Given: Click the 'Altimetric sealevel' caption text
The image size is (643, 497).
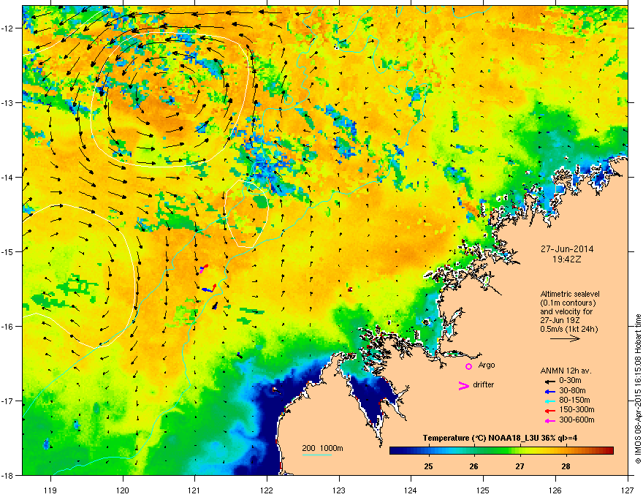Looking at the screenshot, I should (570, 294).
